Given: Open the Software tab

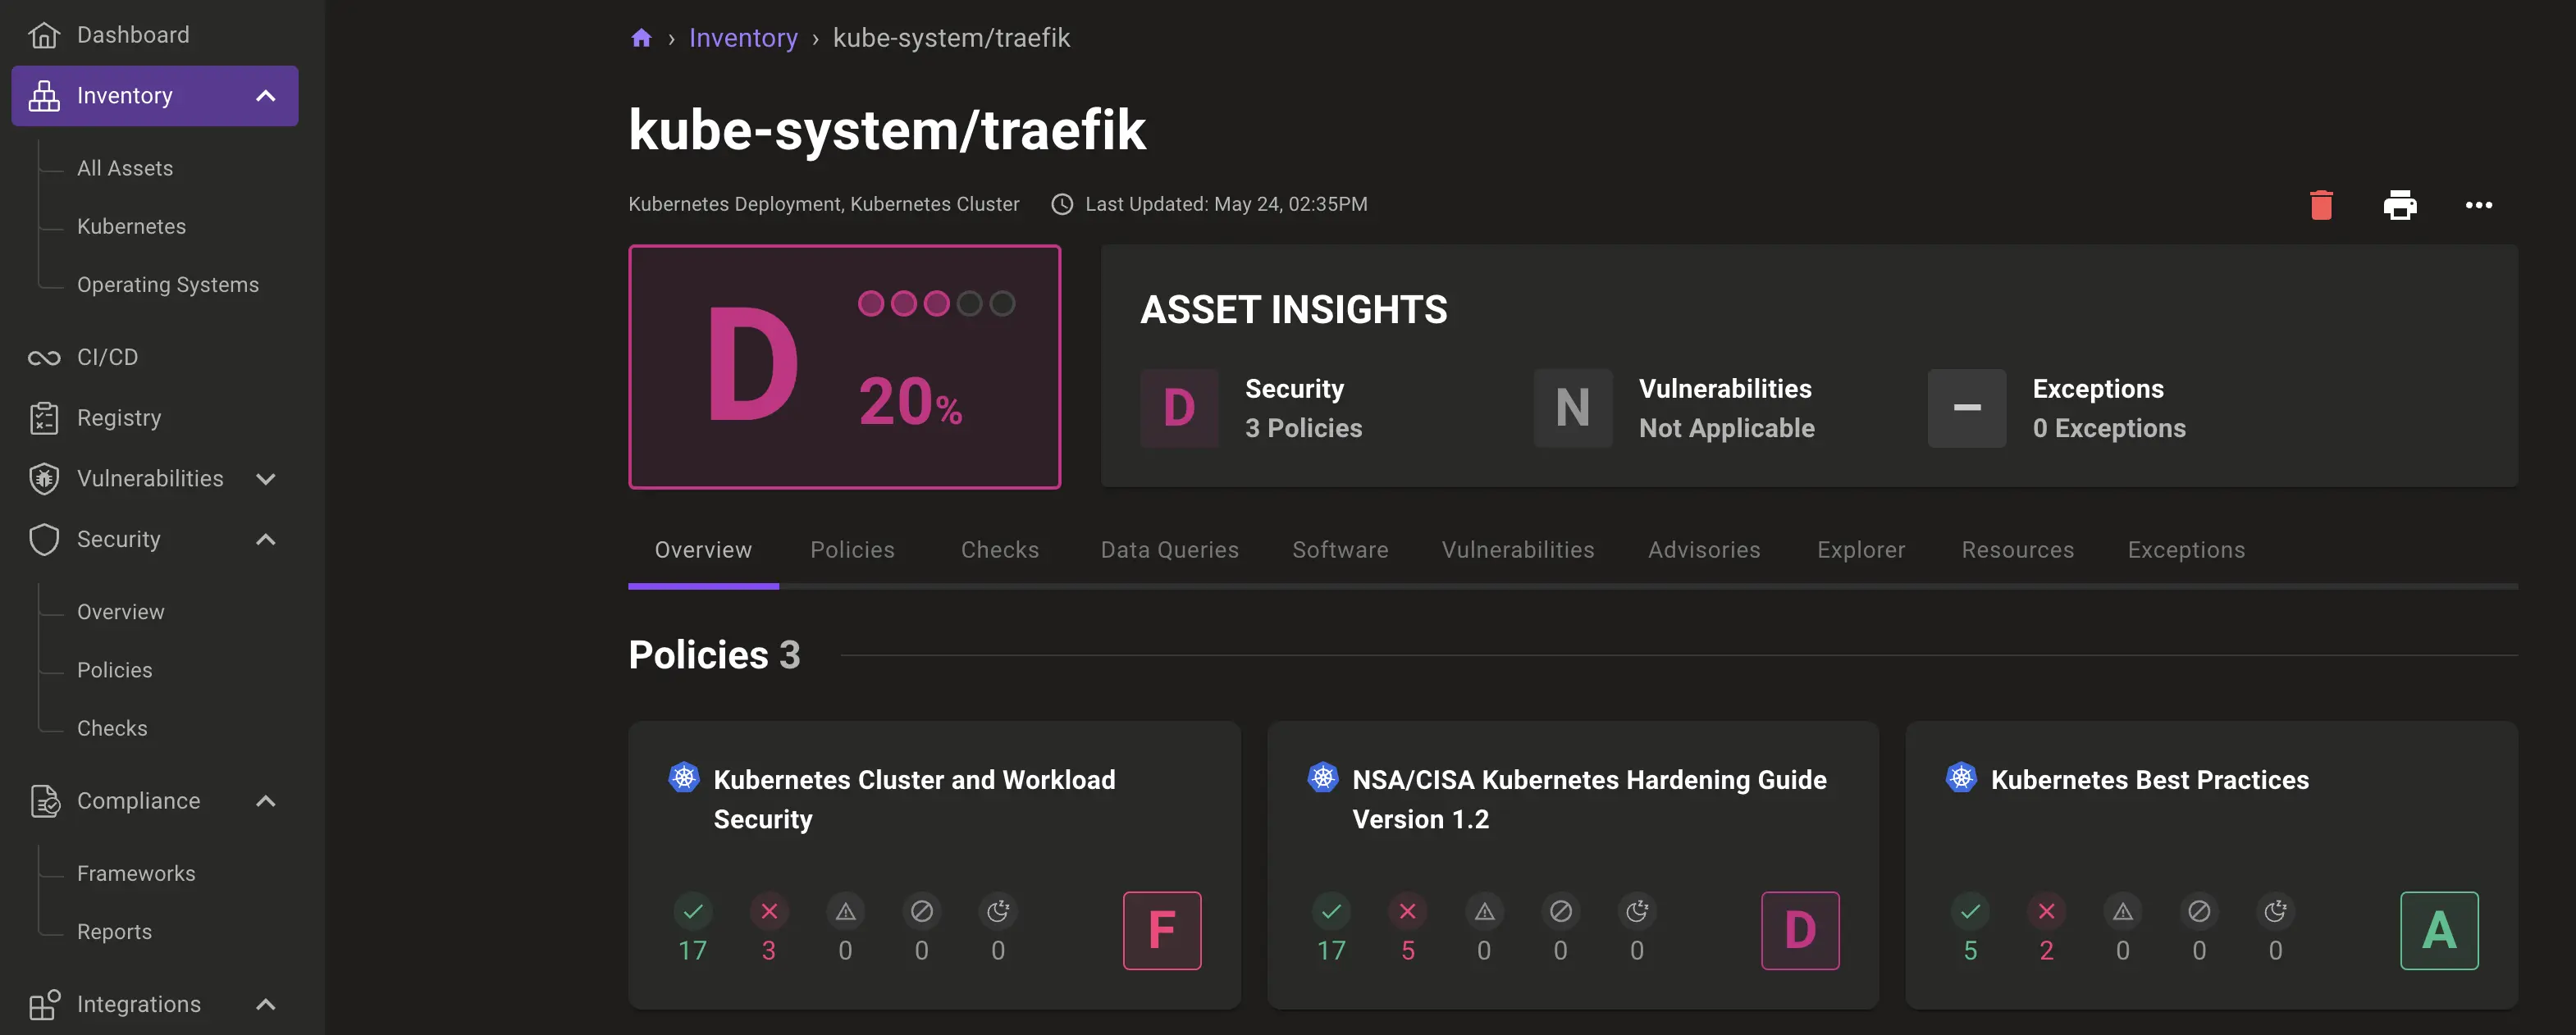Looking at the screenshot, I should coord(1340,550).
